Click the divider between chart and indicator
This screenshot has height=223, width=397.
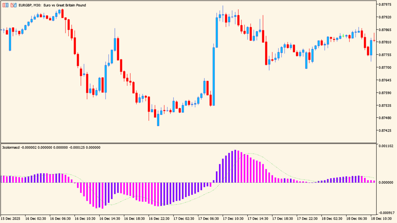pyautogui.click(x=188, y=143)
